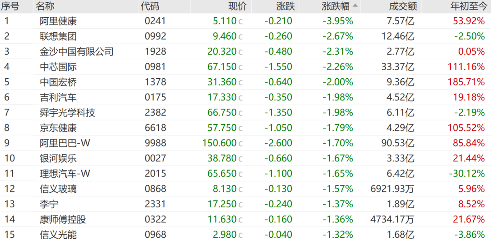The image size is (491, 241).
Task: Click the 名称 column header
Action: click(x=45, y=6)
